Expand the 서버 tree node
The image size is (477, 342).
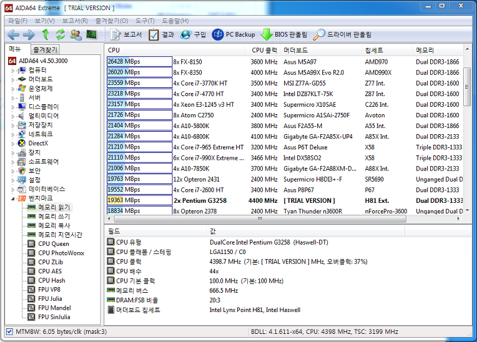coord(12,98)
